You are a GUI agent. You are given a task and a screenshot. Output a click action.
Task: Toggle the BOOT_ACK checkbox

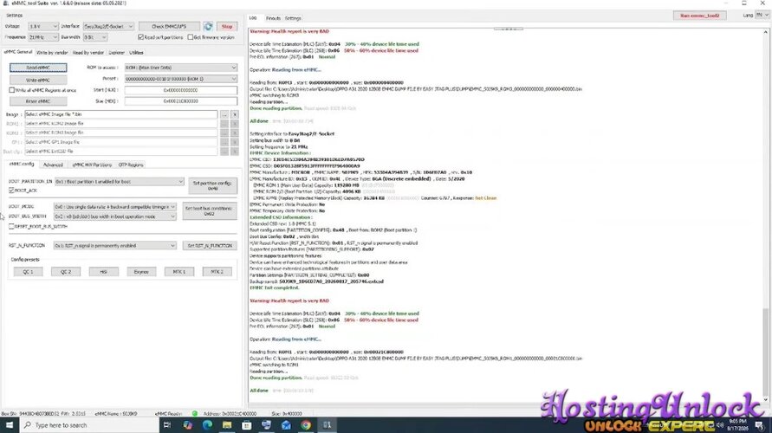tap(11, 190)
